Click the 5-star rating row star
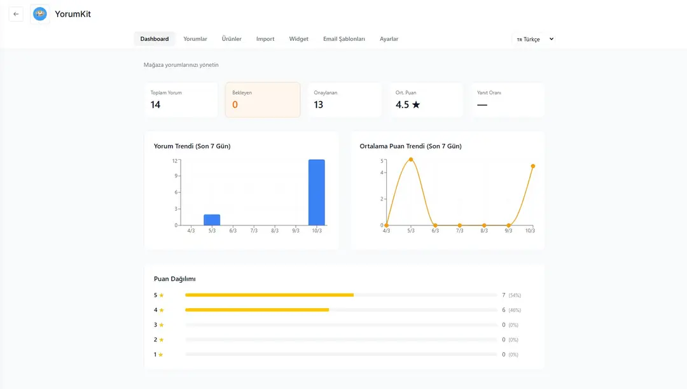The height and width of the screenshot is (389, 687). point(162,295)
